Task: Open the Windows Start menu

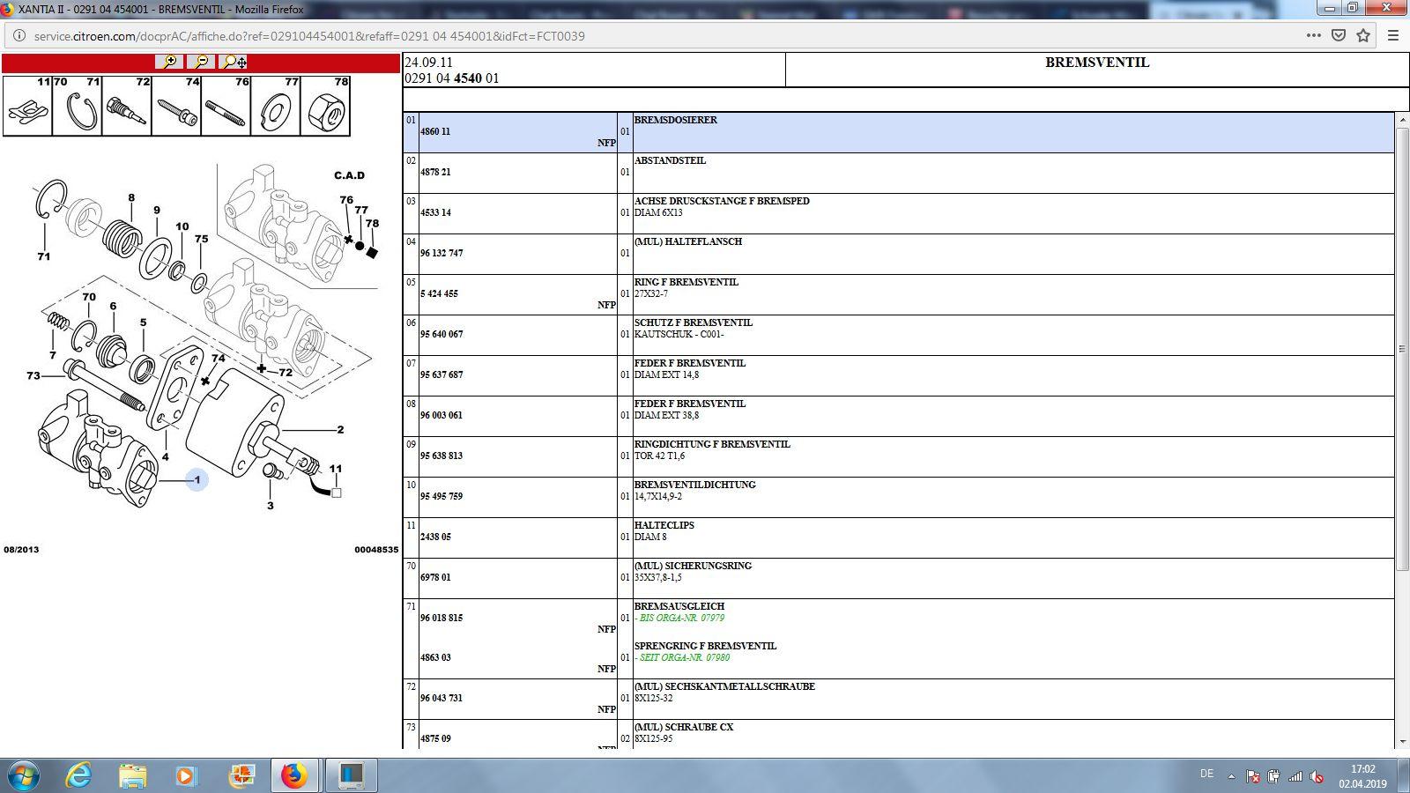Action: point(24,776)
